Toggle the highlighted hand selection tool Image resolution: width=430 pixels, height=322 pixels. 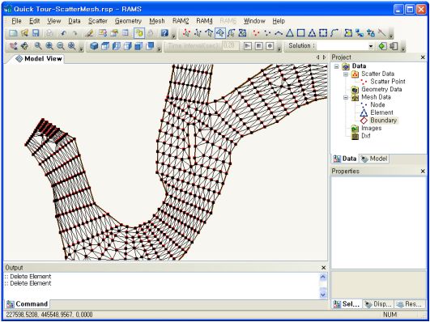139,33
